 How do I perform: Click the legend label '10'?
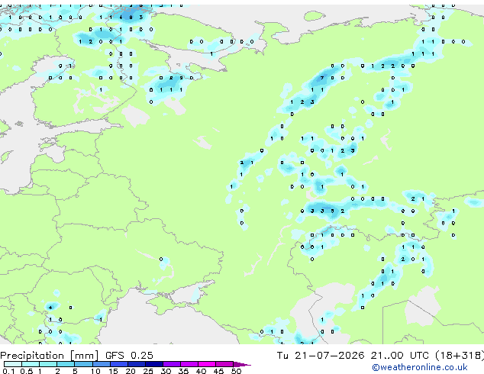point(95,371)
